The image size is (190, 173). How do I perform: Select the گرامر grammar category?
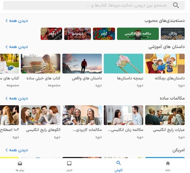point(104,34)
